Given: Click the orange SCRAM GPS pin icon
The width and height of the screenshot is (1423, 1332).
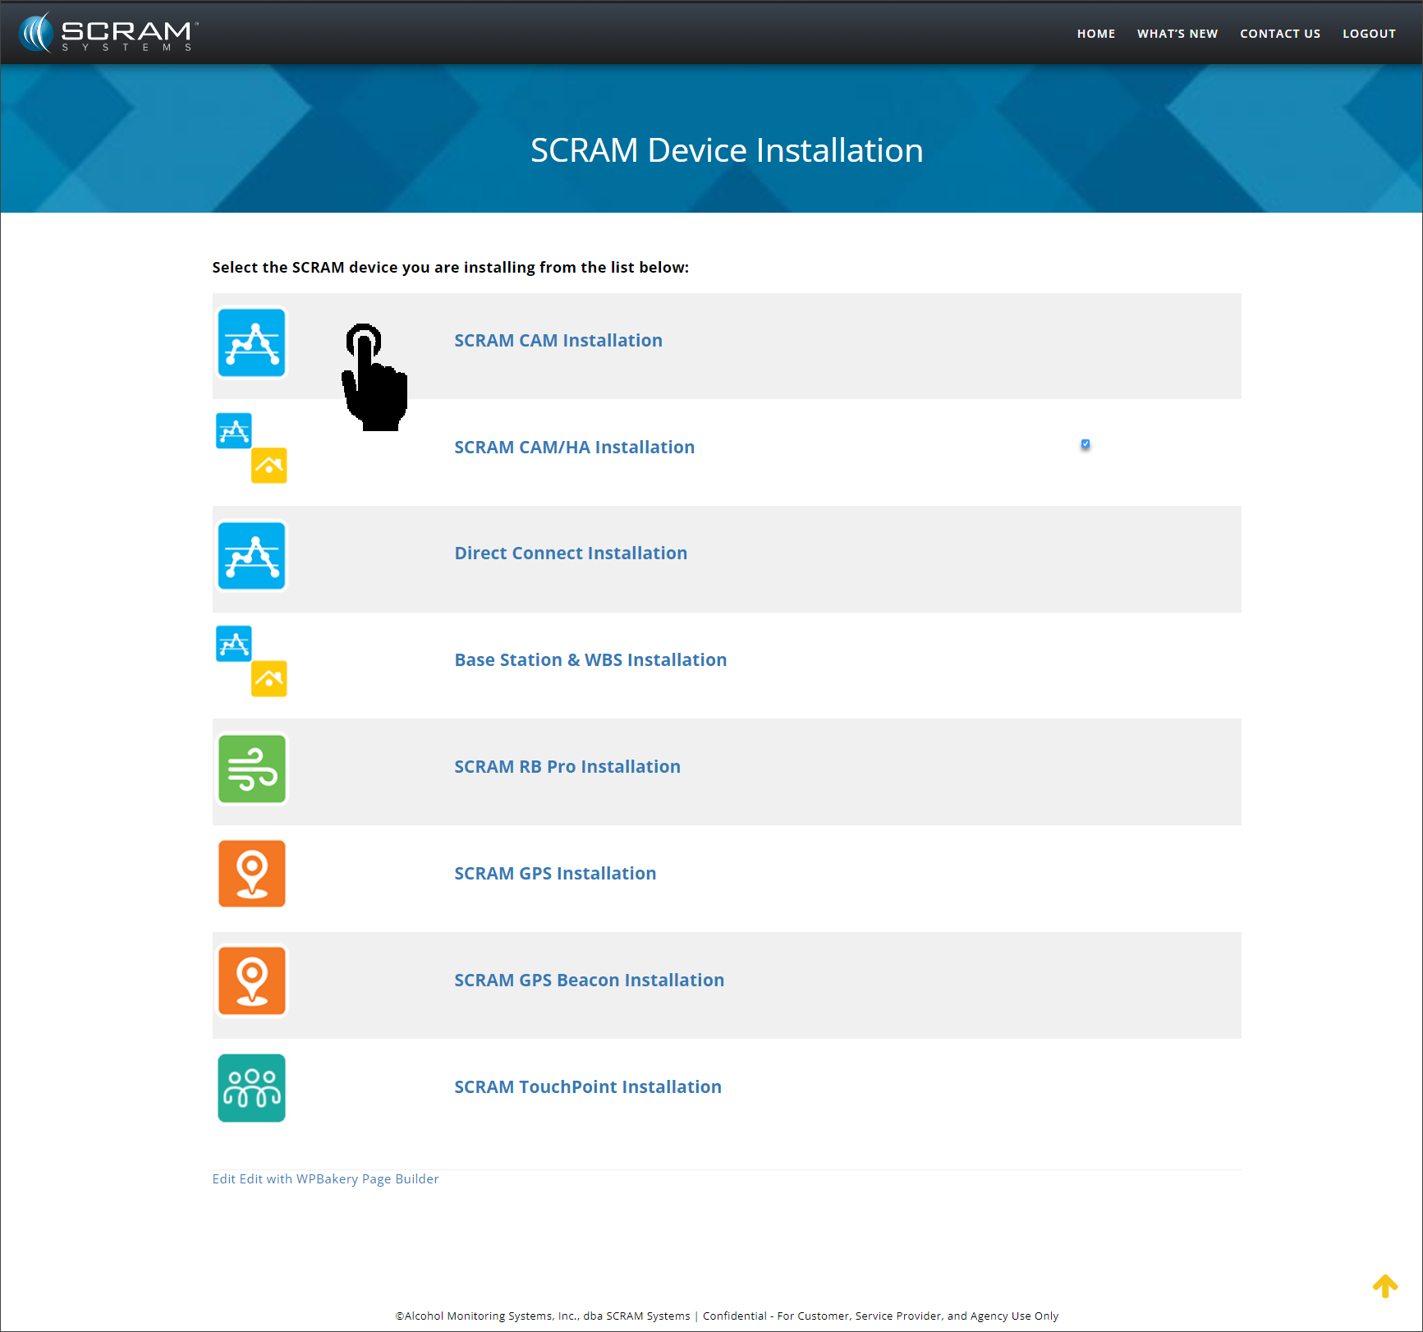Looking at the screenshot, I should point(251,874).
